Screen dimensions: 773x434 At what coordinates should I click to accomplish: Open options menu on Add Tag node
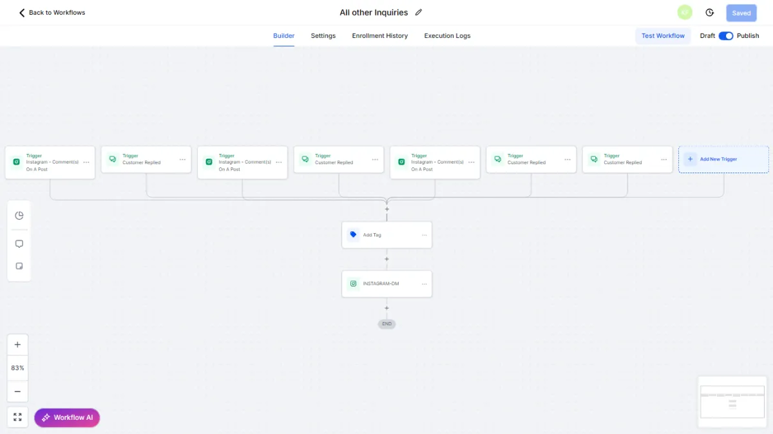[x=424, y=235]
